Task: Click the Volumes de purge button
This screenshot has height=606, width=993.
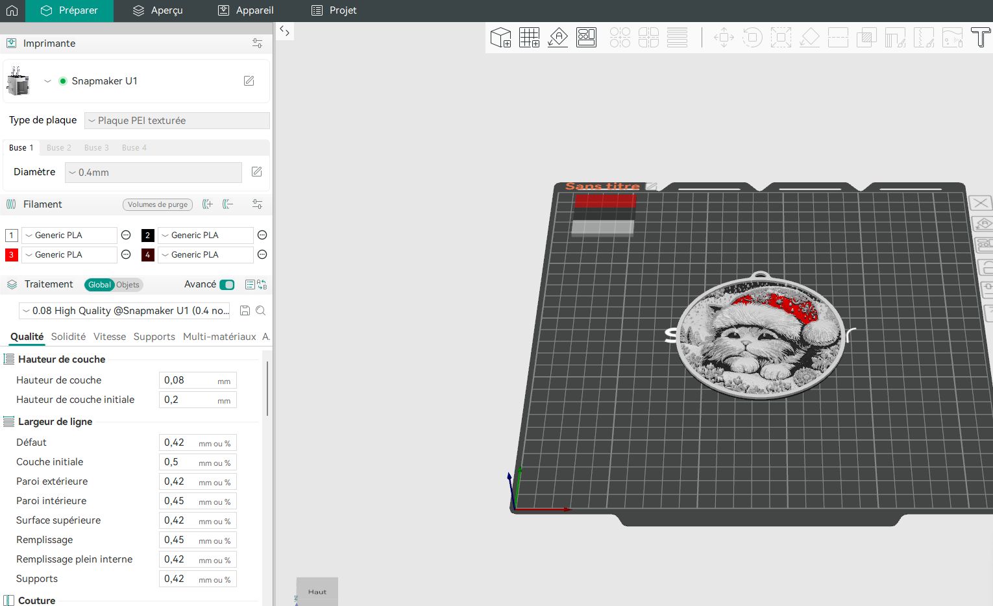Action: point(158,204)
